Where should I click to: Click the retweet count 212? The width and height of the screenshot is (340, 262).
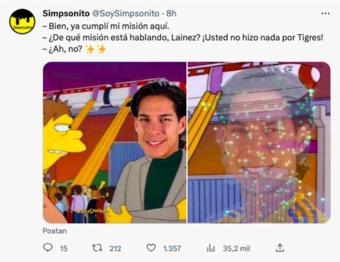point(115,248)
